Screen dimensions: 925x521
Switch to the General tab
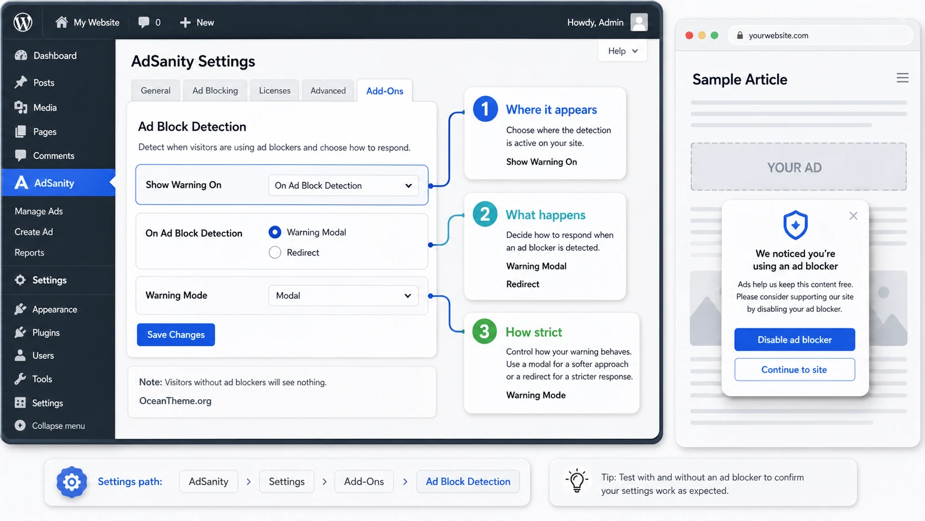pos(155,91)
